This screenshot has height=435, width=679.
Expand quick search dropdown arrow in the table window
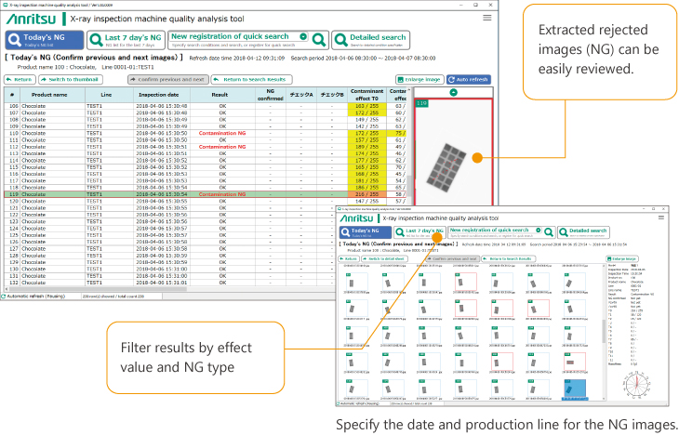click(303, 36)
